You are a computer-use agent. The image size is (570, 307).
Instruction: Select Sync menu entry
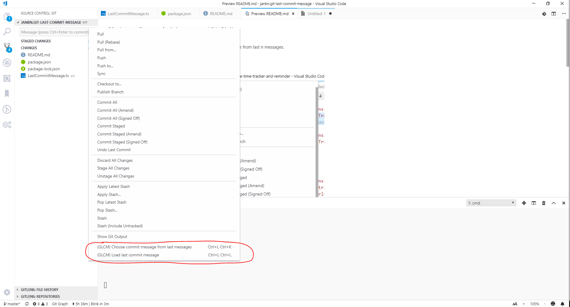164,73
